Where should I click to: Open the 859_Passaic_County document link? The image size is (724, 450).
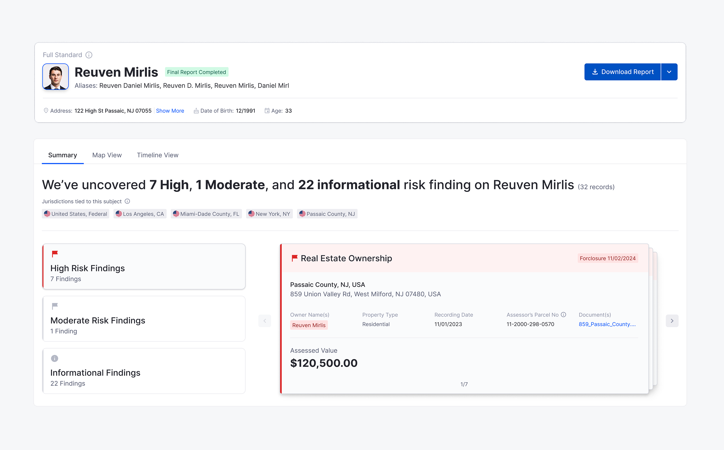click(x=607, y=324)
